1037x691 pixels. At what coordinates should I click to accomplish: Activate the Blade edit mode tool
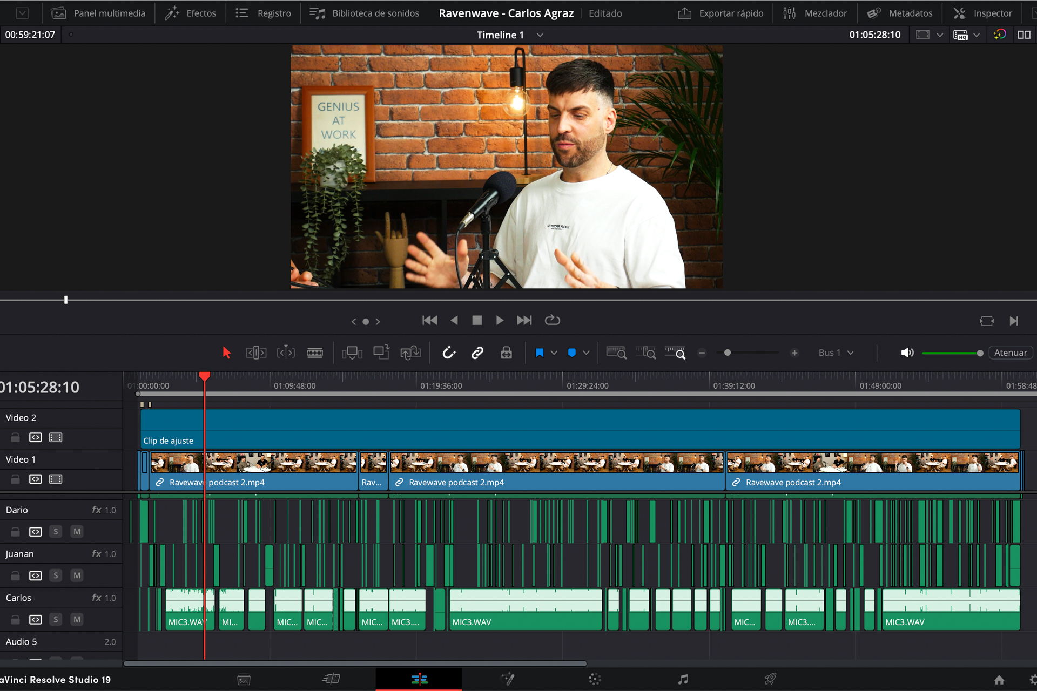click(315, 353)
